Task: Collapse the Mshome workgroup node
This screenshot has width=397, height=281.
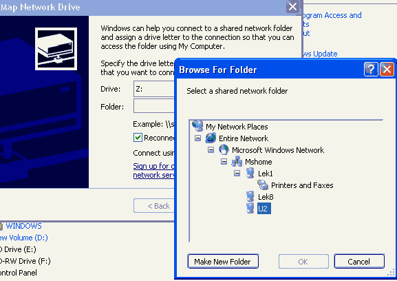Action: (224, 161)
